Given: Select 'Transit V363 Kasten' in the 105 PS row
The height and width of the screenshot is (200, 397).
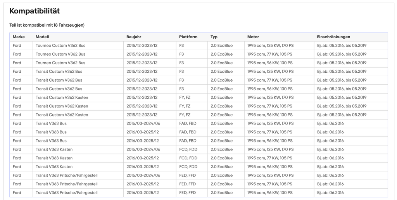Looking at the screenshot, I should 54,158.
